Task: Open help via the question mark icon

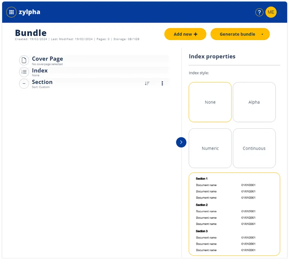Action: (259, 12)
